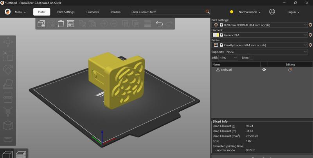Screen dimensions: 313x158
Task: Switch to the Filaments tab
Action: pyautogui.click(x=93, y=12)
